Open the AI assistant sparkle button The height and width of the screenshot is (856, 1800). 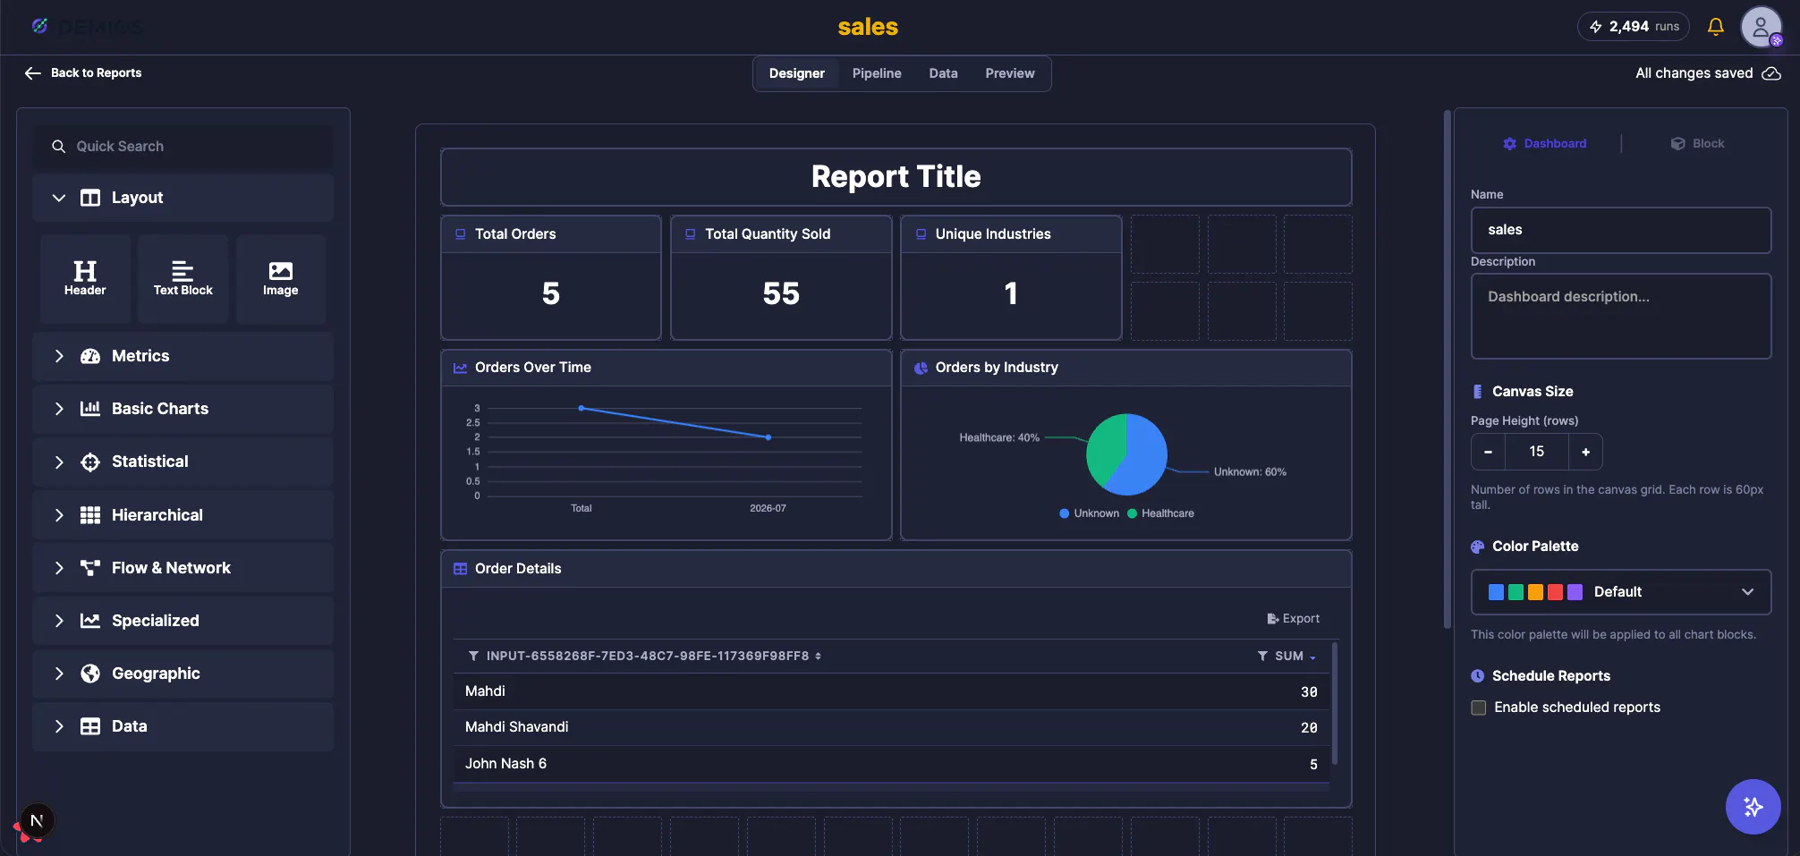click(x=1753, y=807)
